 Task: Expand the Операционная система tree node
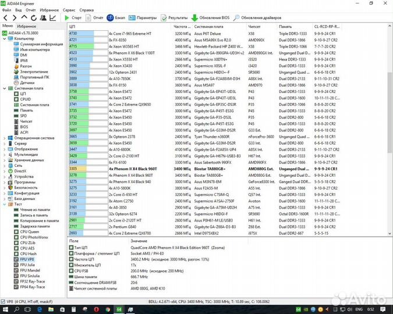[x=5, y=138]
